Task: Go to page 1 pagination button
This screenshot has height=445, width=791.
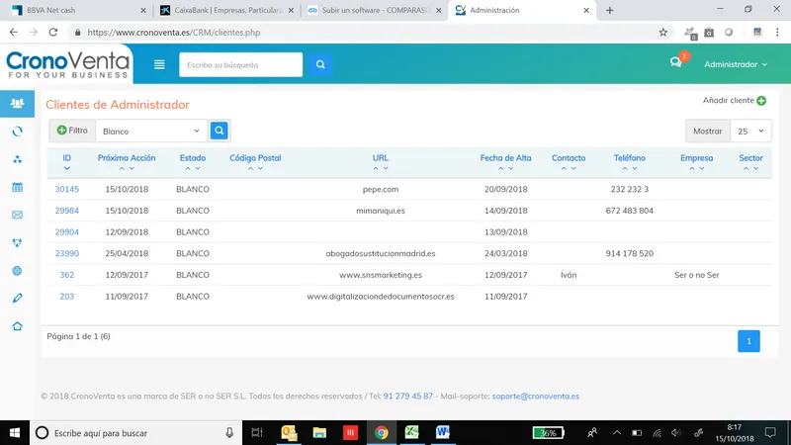Action: click(x=748, y=341)
